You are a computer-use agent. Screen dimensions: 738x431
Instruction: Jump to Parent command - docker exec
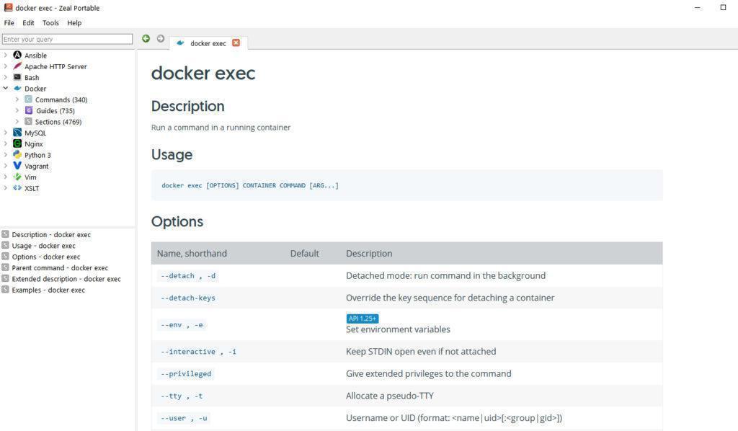click(60, 267)
